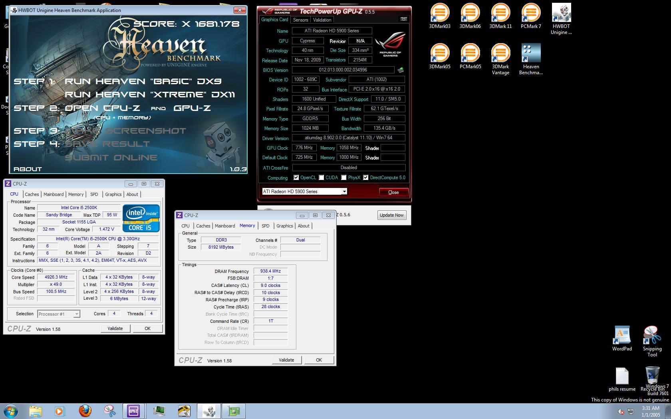This screenshot has height=419, width=671.
Task: Open Caches tab in left CPU-Z window
Action: [32, 194]
